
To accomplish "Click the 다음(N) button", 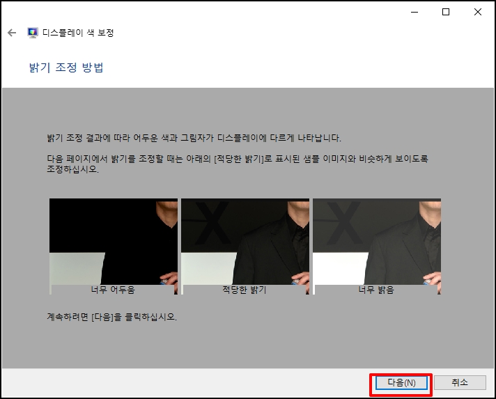I will [x=401, y=383].
